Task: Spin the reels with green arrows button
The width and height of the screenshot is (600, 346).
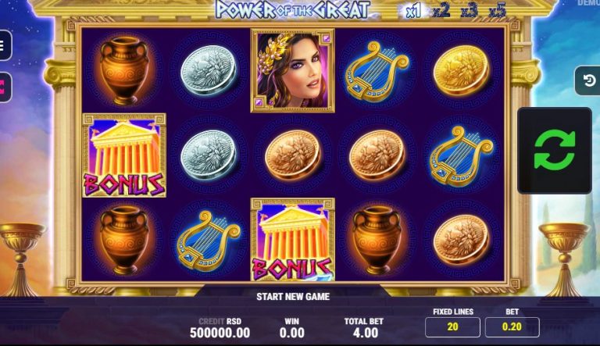Action: pos(555,151)
